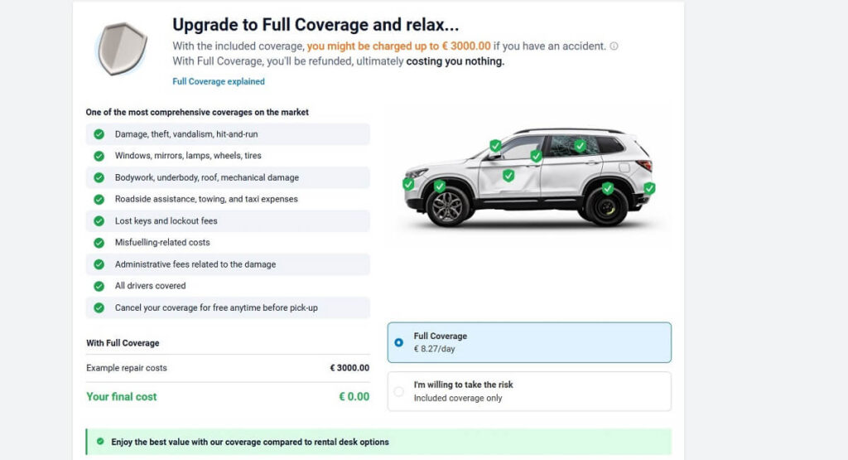
Task: Click the green check in the best value banner
Action: tap(100, 442)
